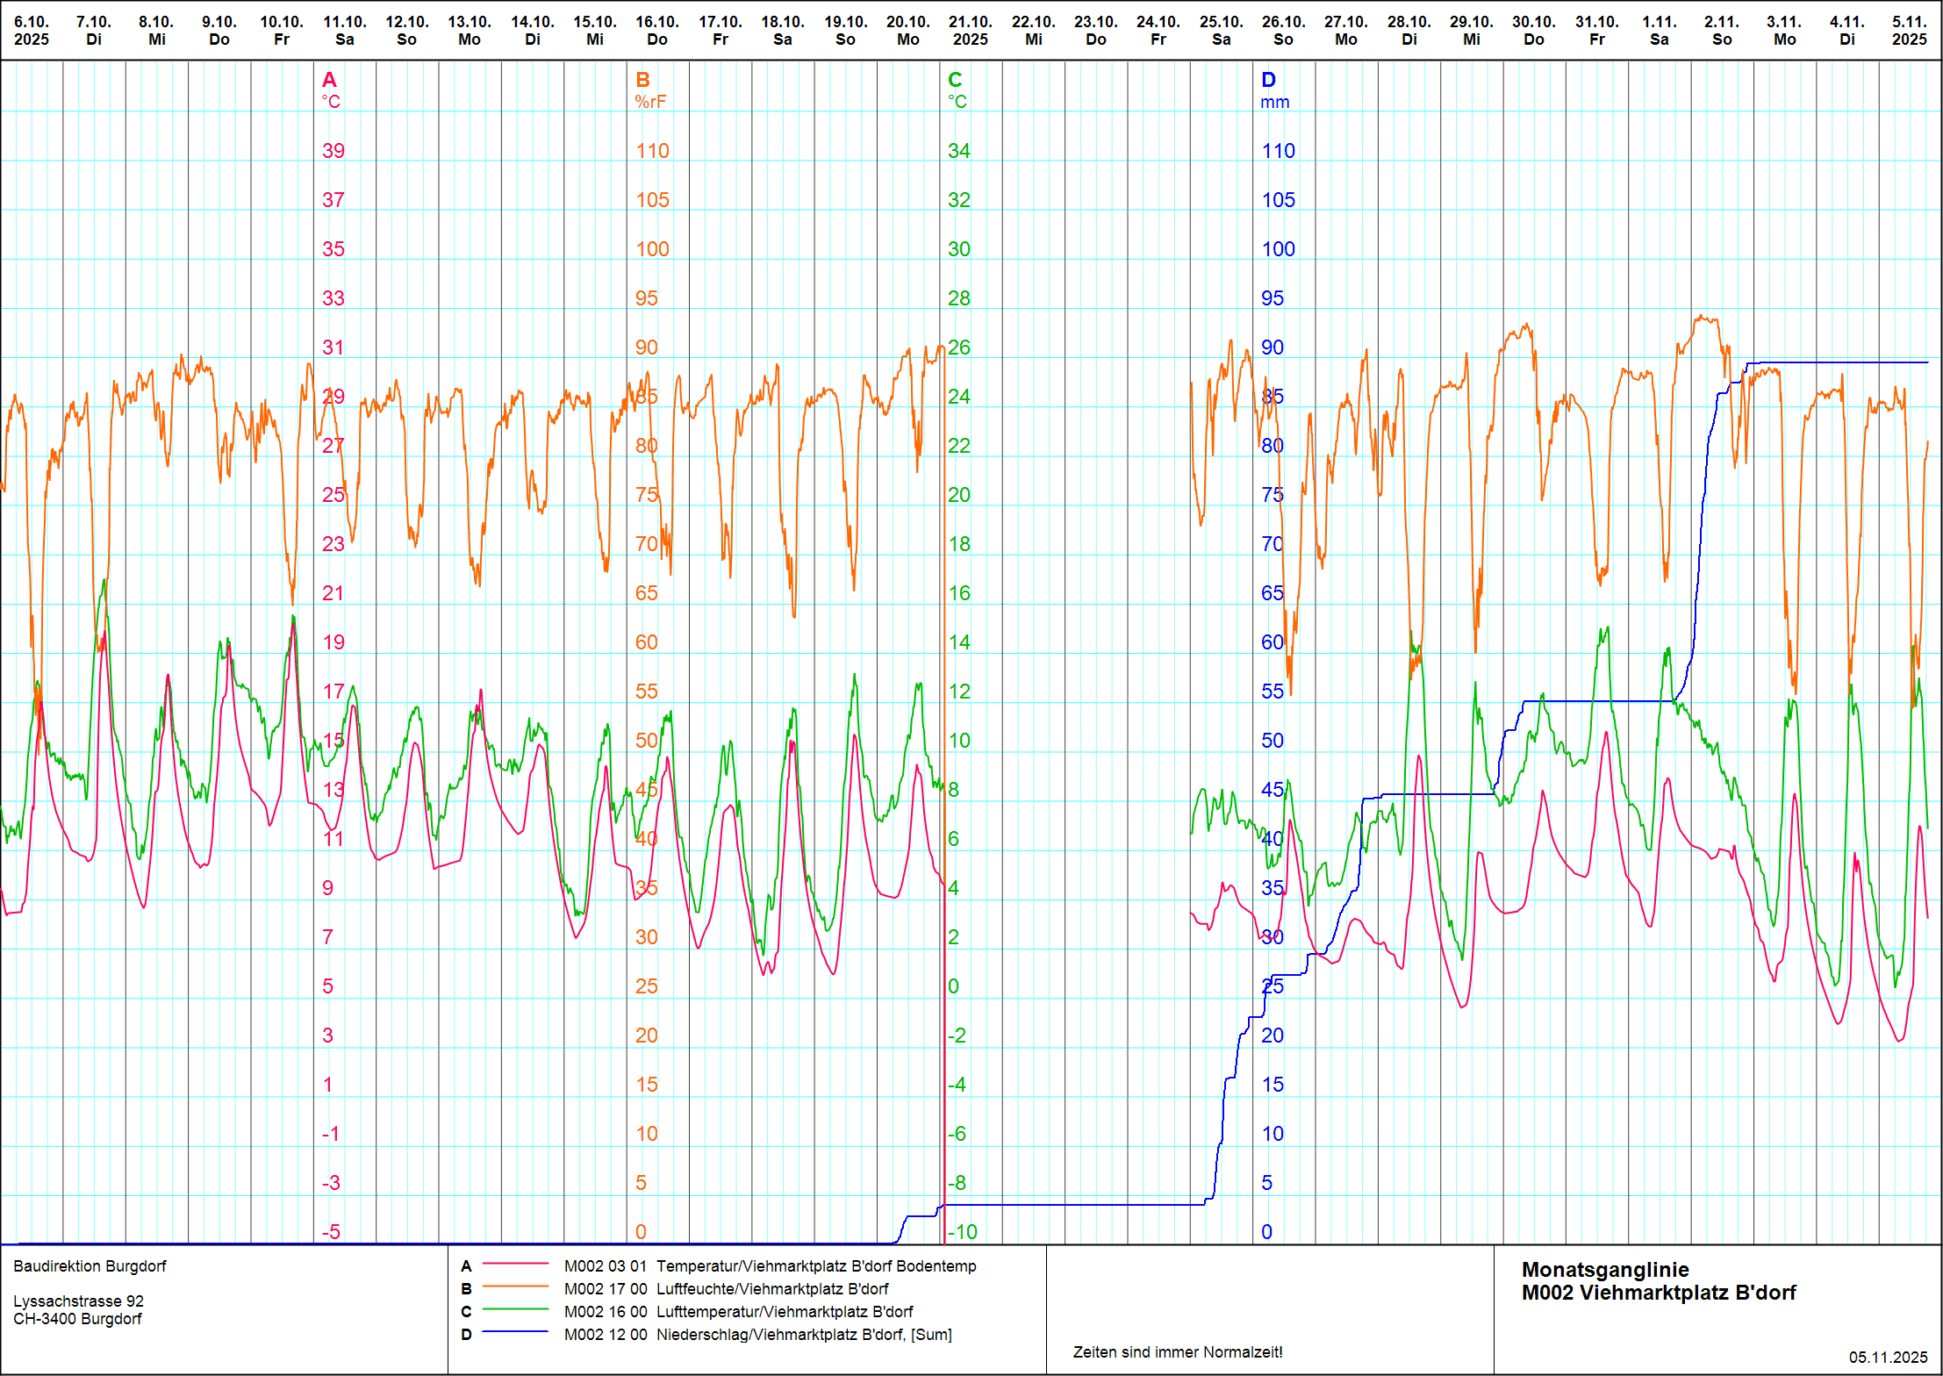The height and width of the screenshot is (1376, 1943).
Task: Select the 21.10. 2025 date column header
Action: (x=970, y=31)
